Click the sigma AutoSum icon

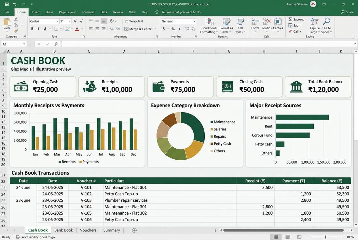[x=290, y=20]
